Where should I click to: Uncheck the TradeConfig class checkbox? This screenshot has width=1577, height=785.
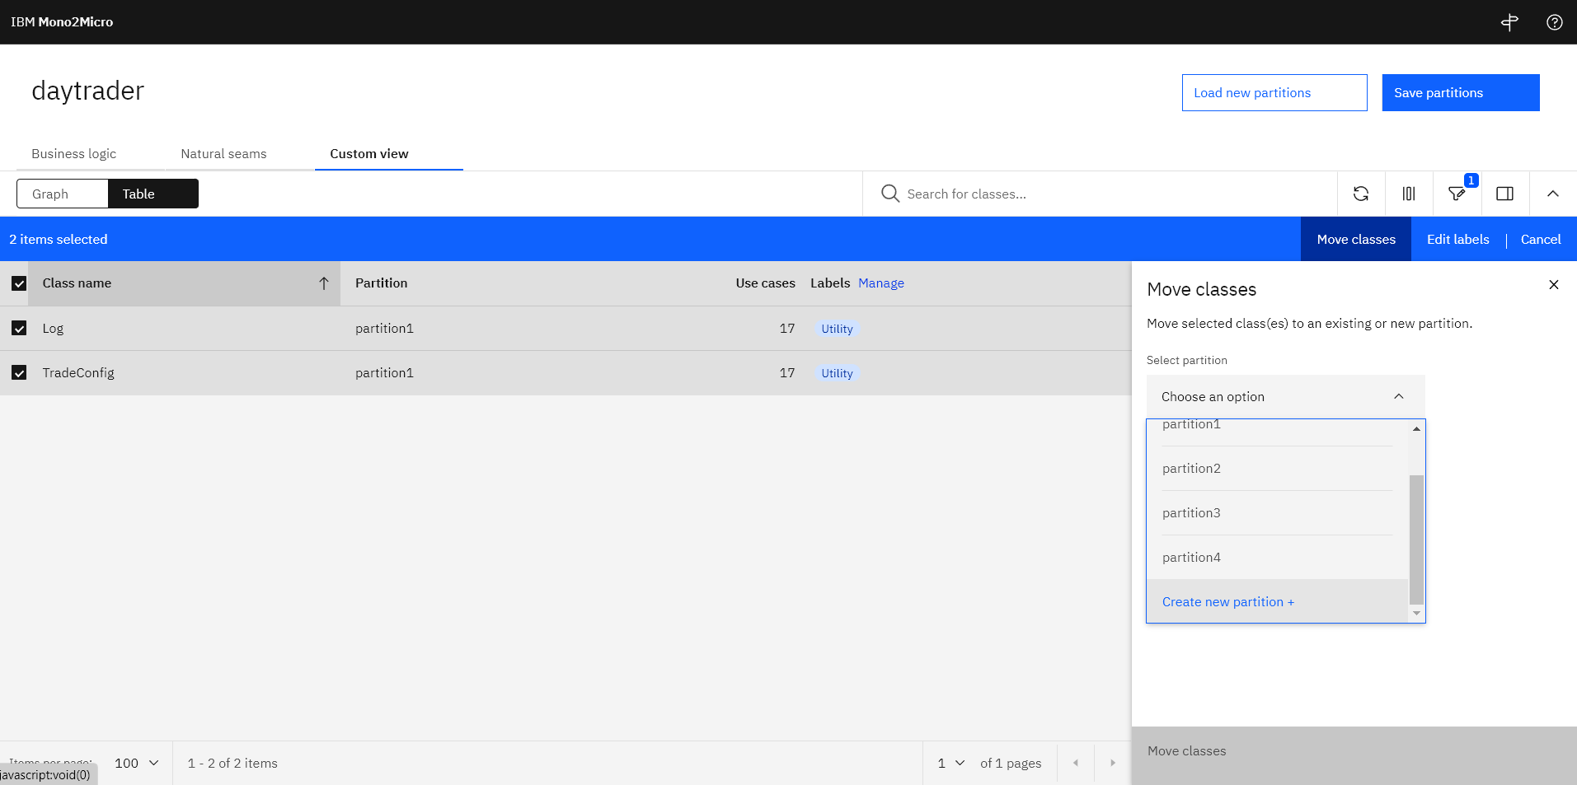(x=19, y=372)
